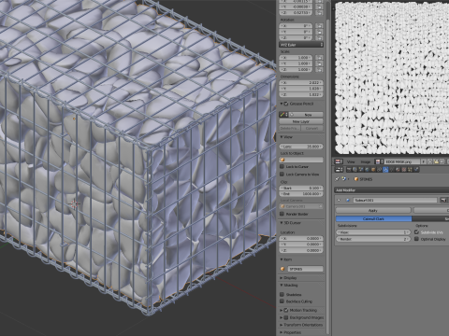Open the Object Constraints tab (chain icon)
The image size is (449, 336).
coord(380,169)
